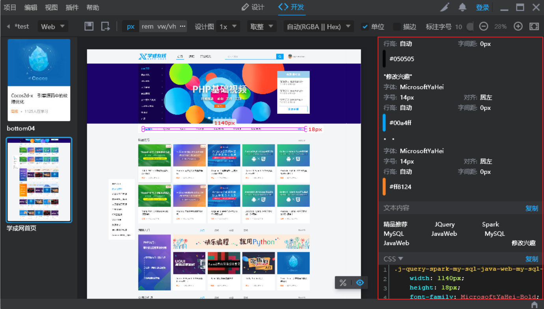Click the 文本内容 section header
544x309 pixels.
pos(397,208)
